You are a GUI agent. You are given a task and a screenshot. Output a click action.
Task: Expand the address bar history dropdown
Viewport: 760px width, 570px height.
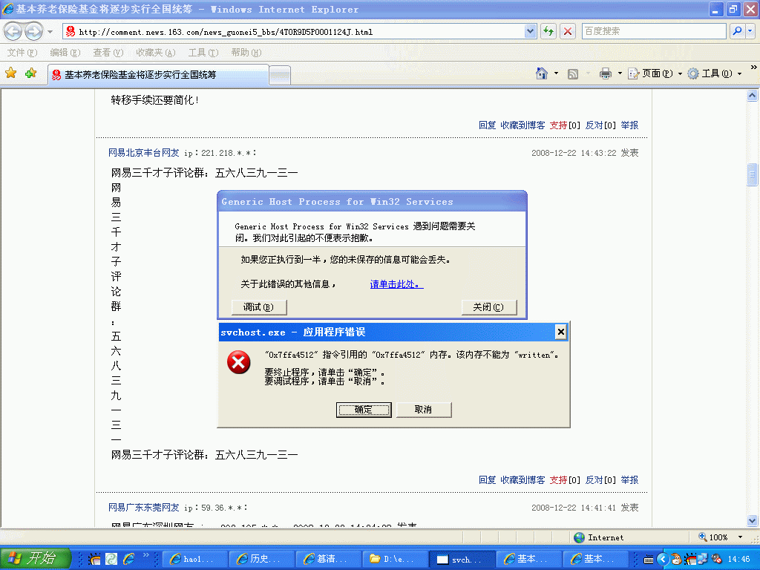pos(530,31)
